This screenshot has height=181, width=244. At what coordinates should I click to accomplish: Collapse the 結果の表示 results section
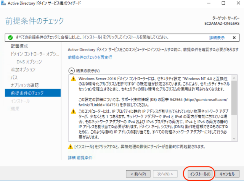click(71, 71)
